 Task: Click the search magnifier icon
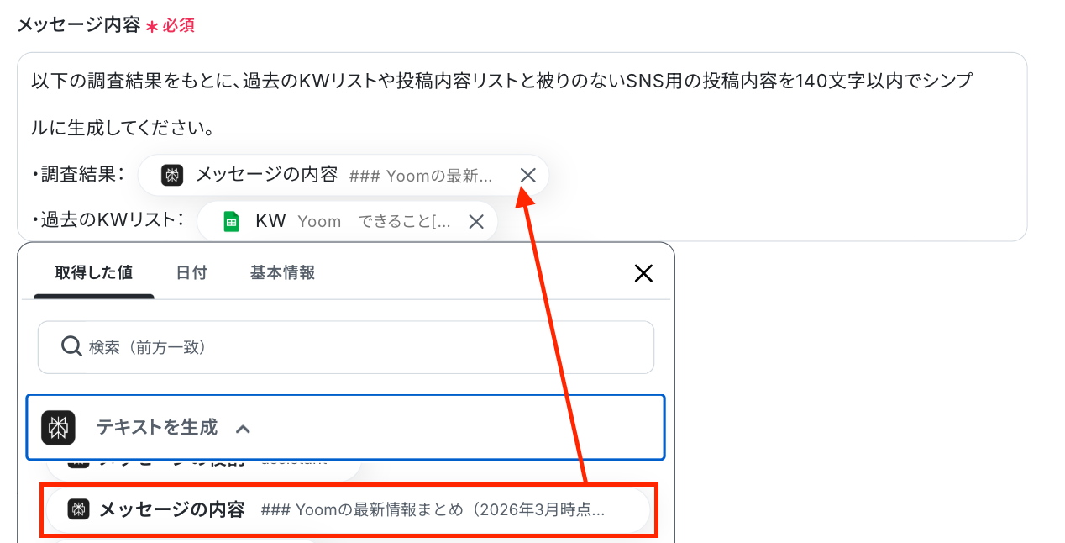pos(71,346)
